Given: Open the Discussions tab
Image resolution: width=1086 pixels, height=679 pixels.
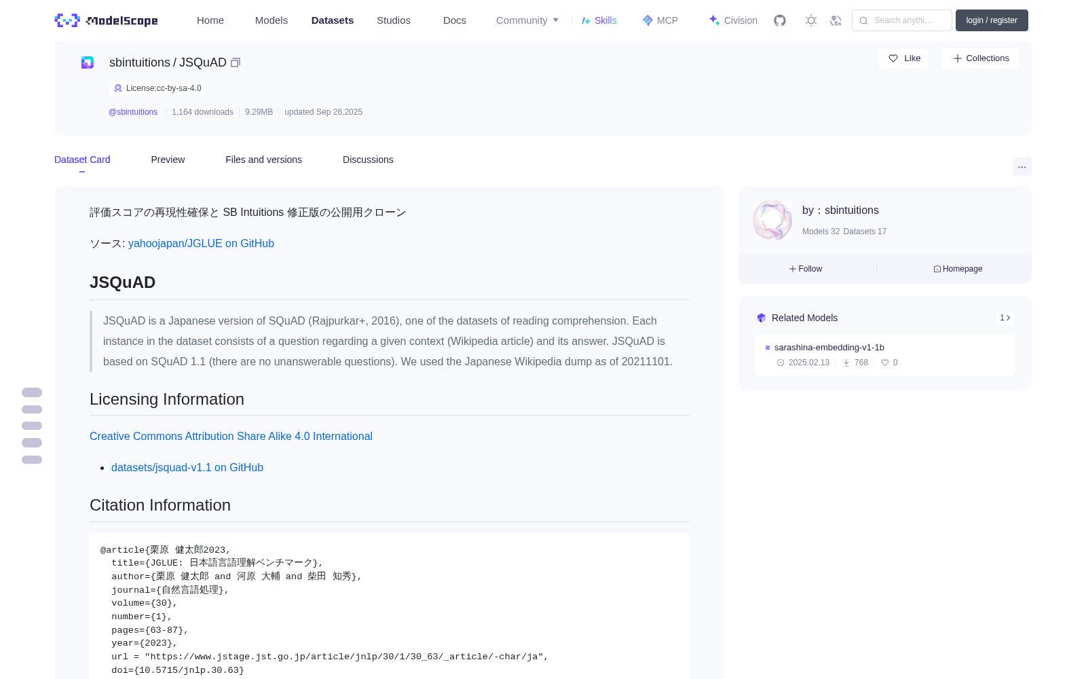Looking at the screenshot, I should point(368,160).
